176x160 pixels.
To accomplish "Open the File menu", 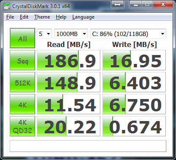I will (x=10, y=17).
